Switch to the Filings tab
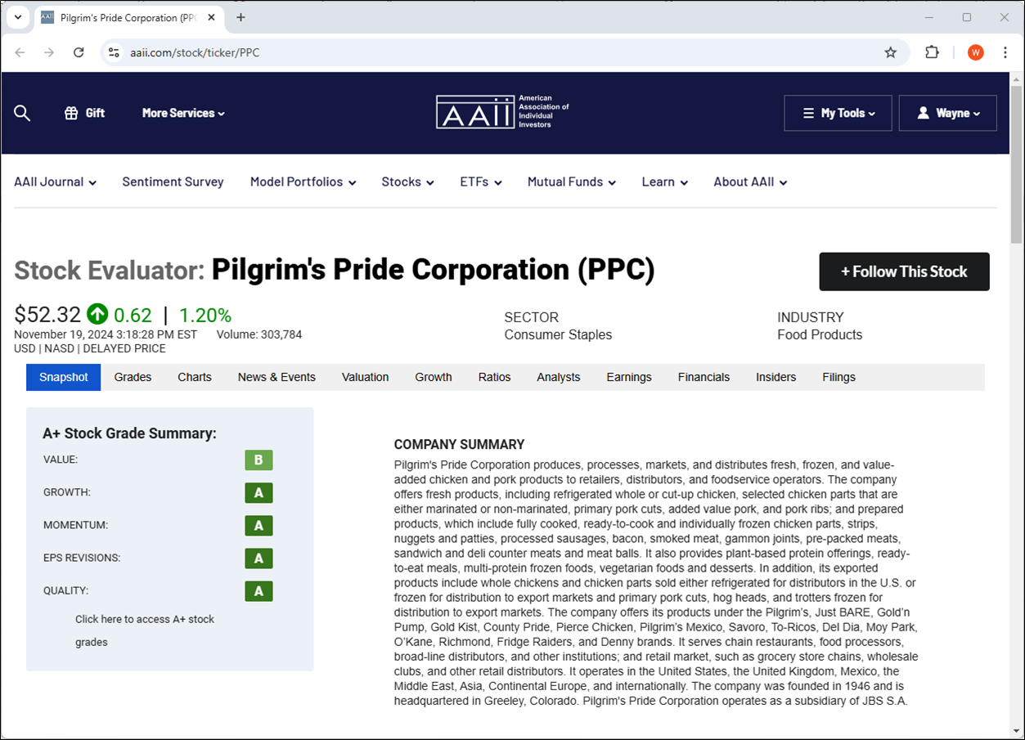 [x=838, y=377]
